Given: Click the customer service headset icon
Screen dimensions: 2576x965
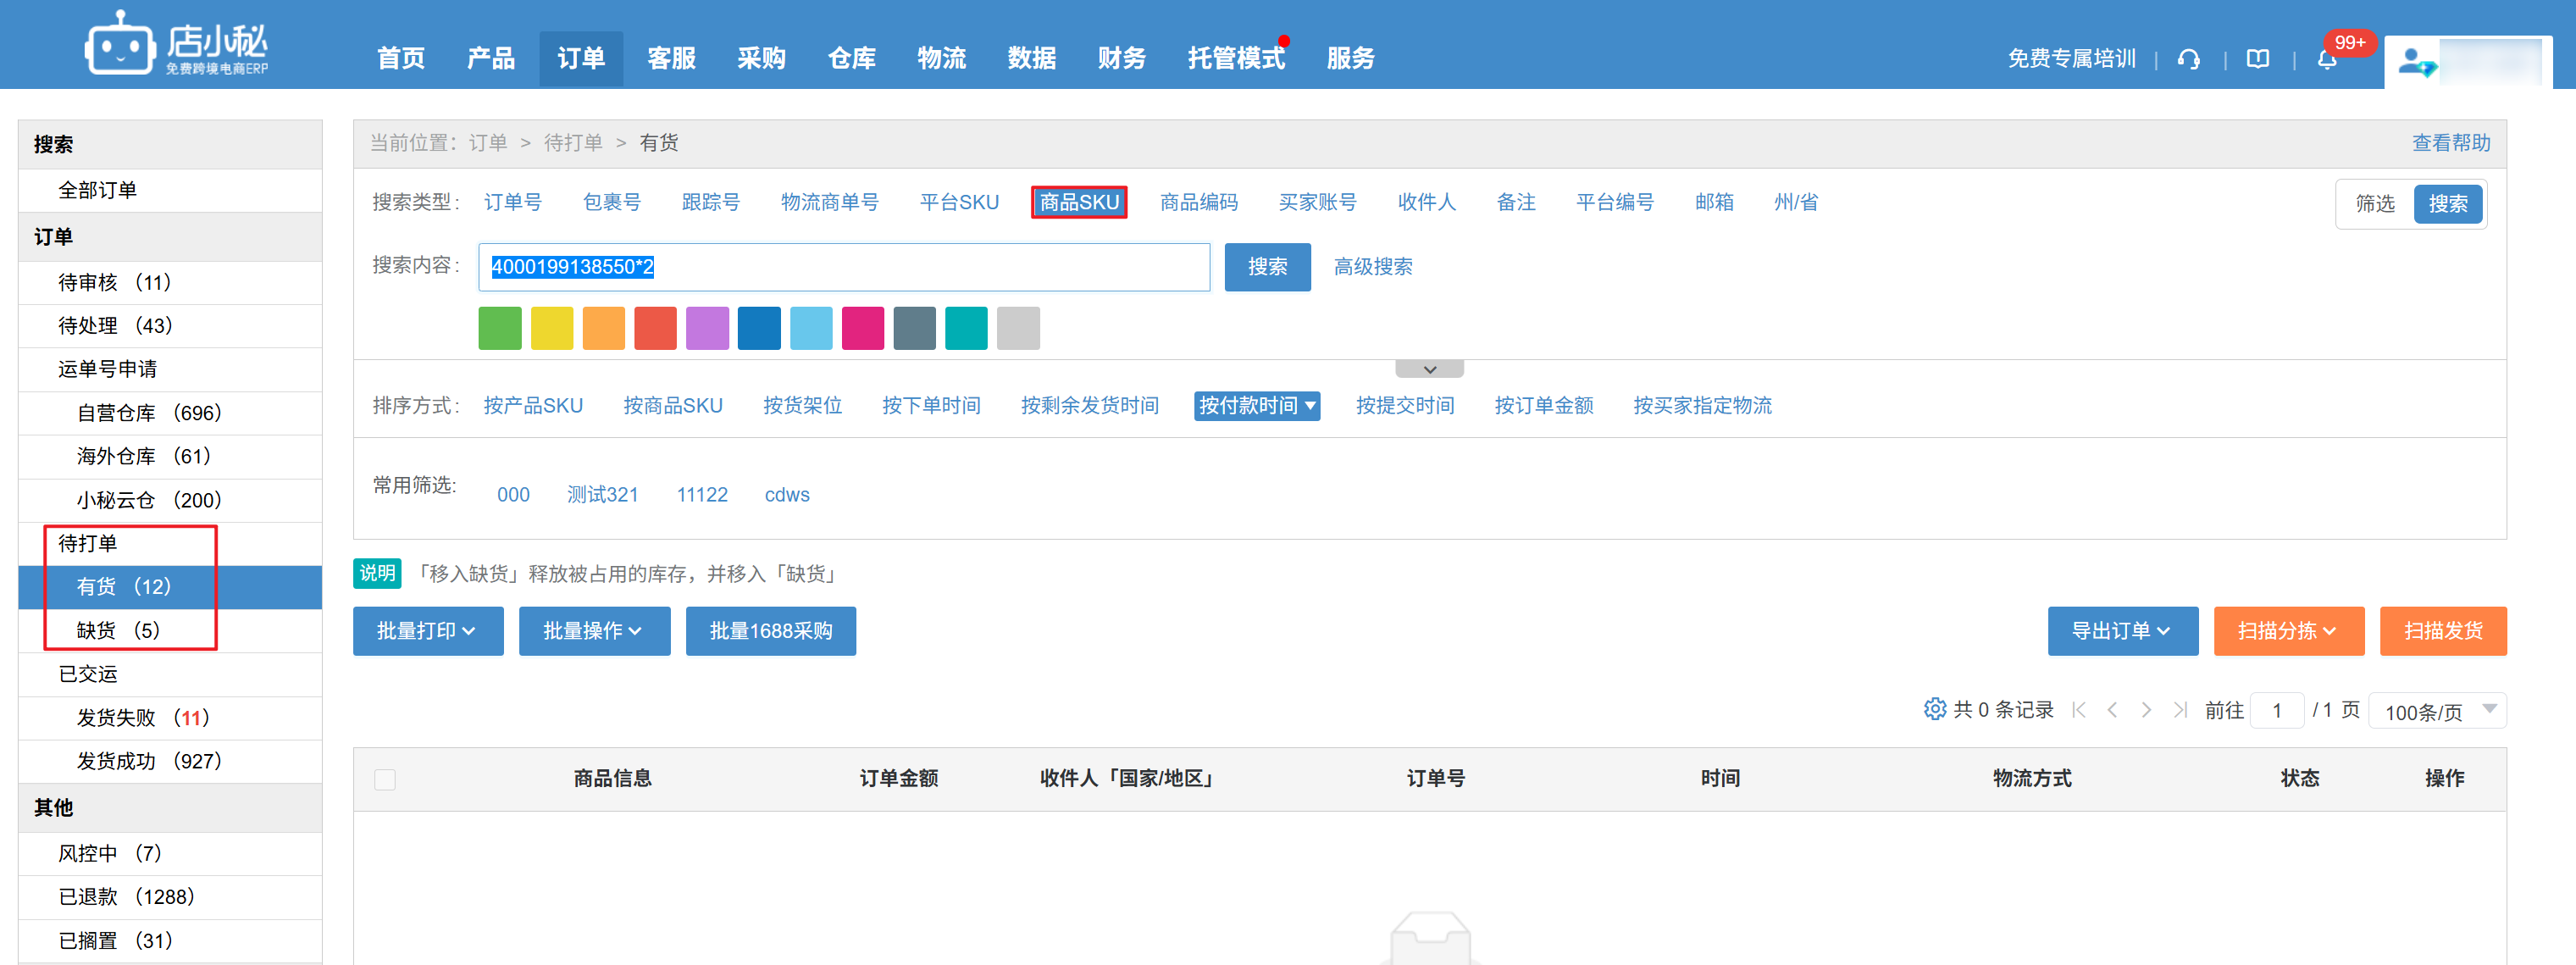Looking at the screenshot, I should point(2188,59).
